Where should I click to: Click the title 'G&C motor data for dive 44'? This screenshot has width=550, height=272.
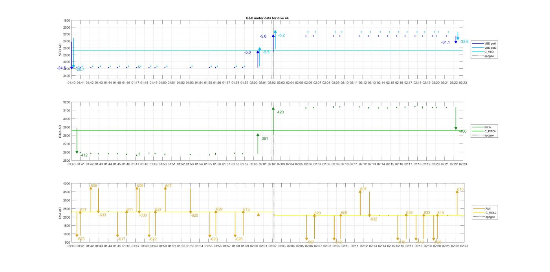[x=267, y=18]
